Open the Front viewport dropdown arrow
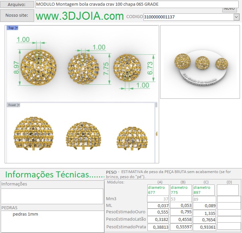 click(19, 105)
